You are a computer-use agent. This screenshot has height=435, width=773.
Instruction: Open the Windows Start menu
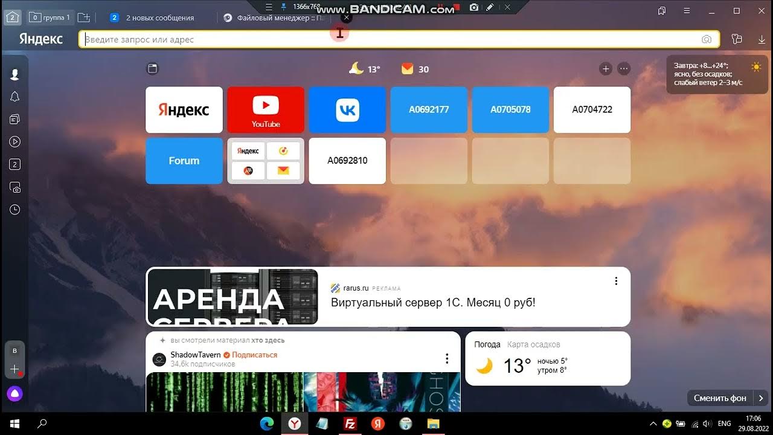tap(15, 424)
